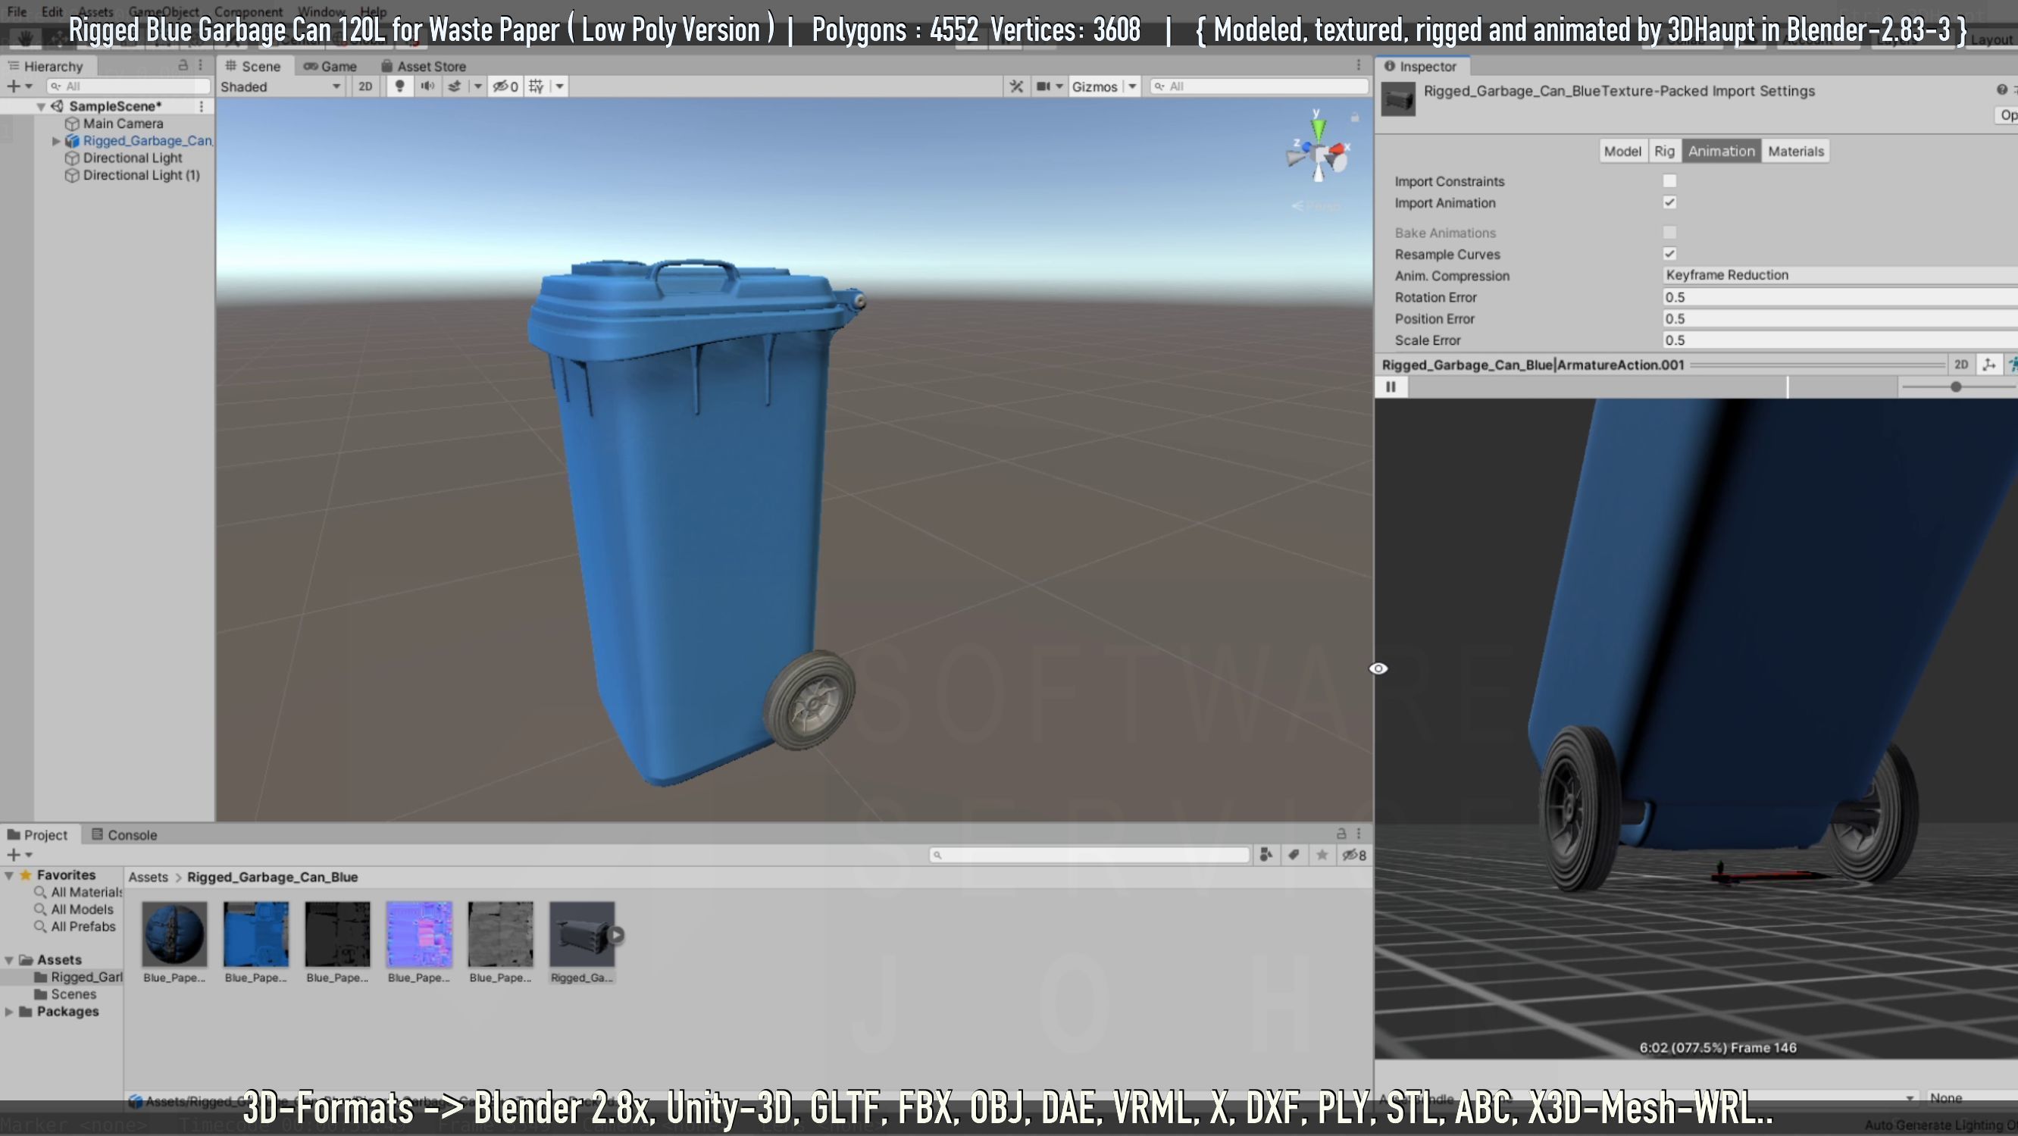Collapse Assets folder in Project tree

9,959
